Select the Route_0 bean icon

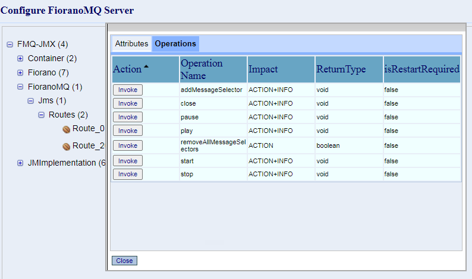coord(67,129)
